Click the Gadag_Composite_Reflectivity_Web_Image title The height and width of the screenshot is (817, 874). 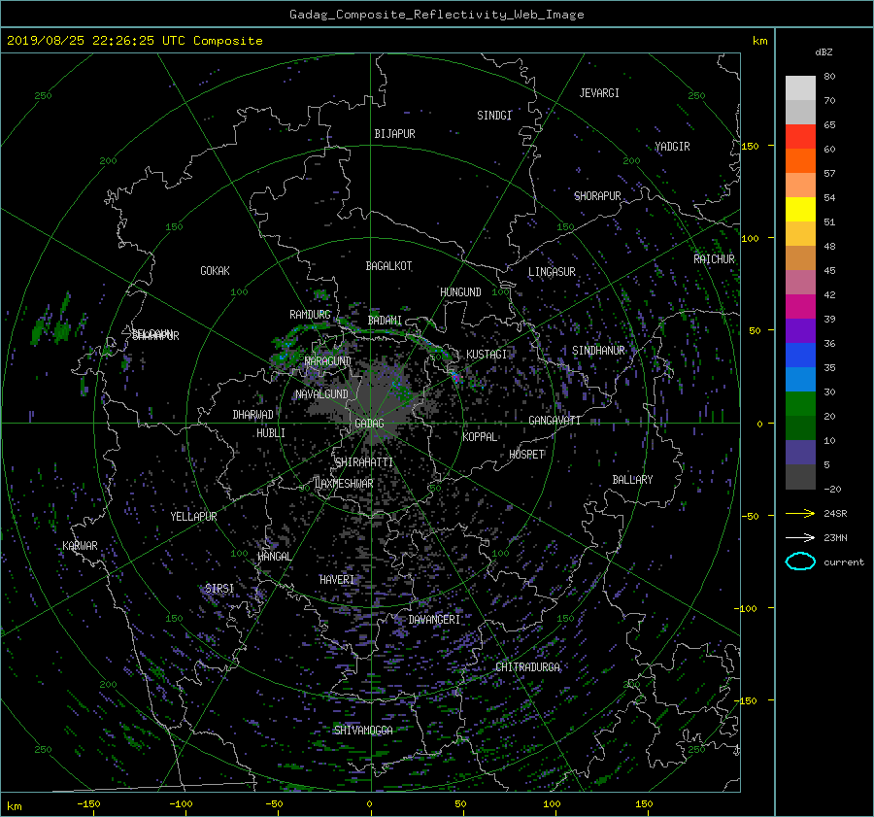tap(436, 15)
